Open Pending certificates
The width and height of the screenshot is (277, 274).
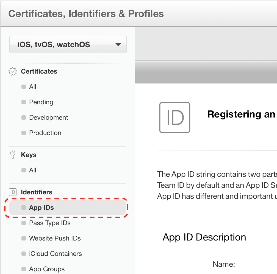point(41,102)
